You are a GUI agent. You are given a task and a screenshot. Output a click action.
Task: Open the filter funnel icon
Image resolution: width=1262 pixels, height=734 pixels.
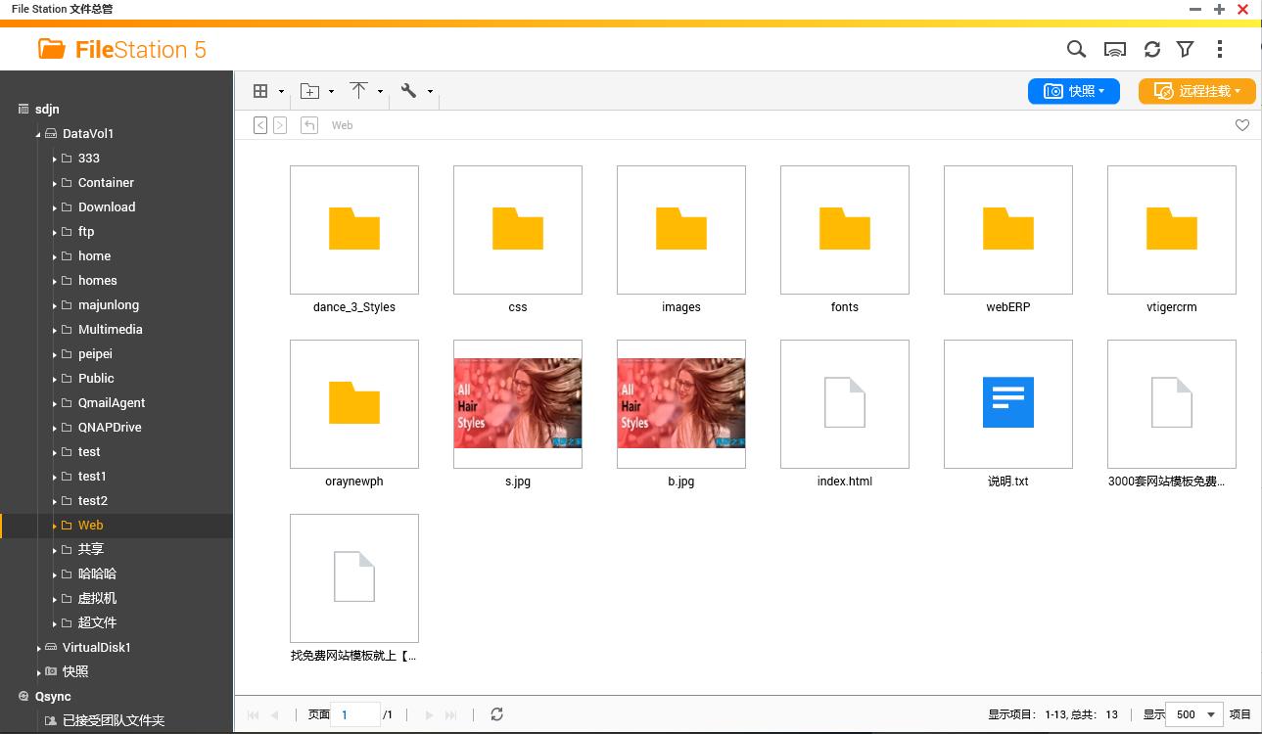[x=1186, y=48]
